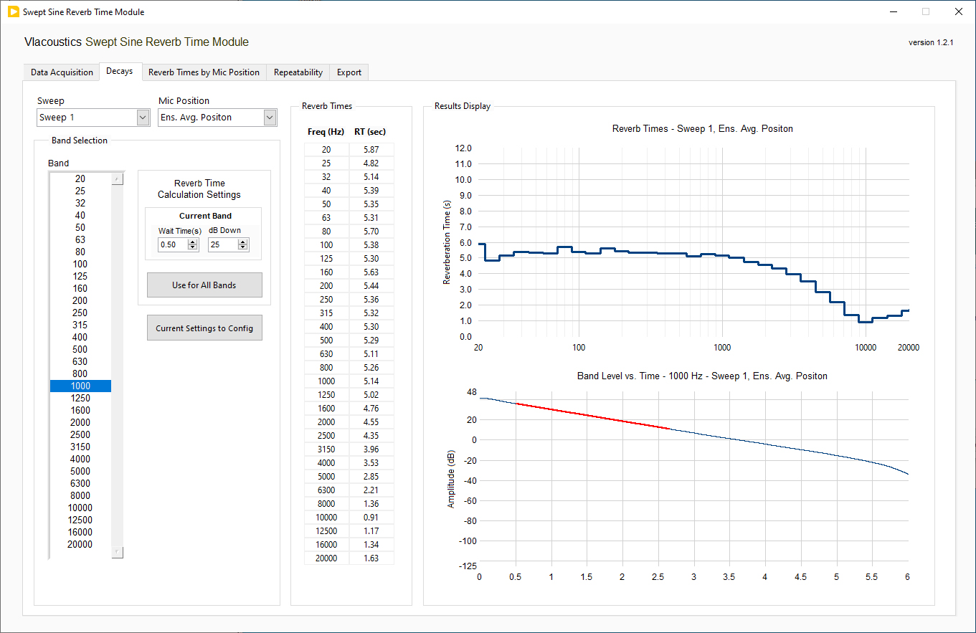Click the 8000 Hz row in Reverb Times table
This screenshot has width=976, height=633.
point(326,503)
